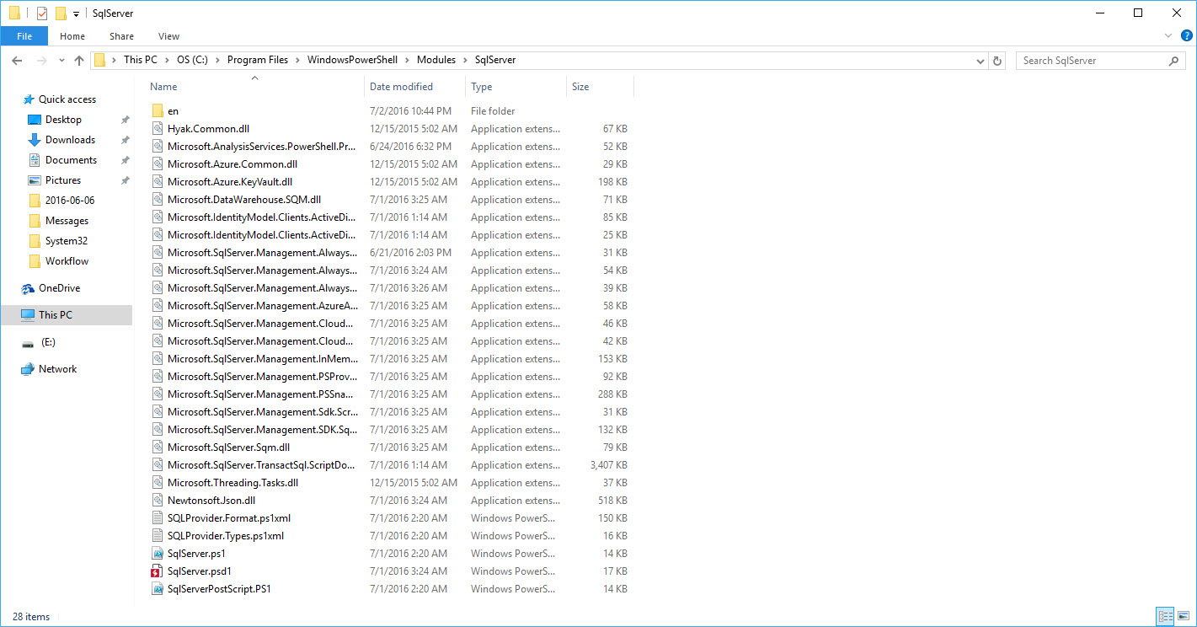Select the SqlServer.ps1 script icon
This screenshot has height=627, width=1197.
(158, 554)
